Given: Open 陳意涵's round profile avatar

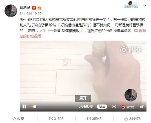Looking at the screenshot, I should (11, 11).
